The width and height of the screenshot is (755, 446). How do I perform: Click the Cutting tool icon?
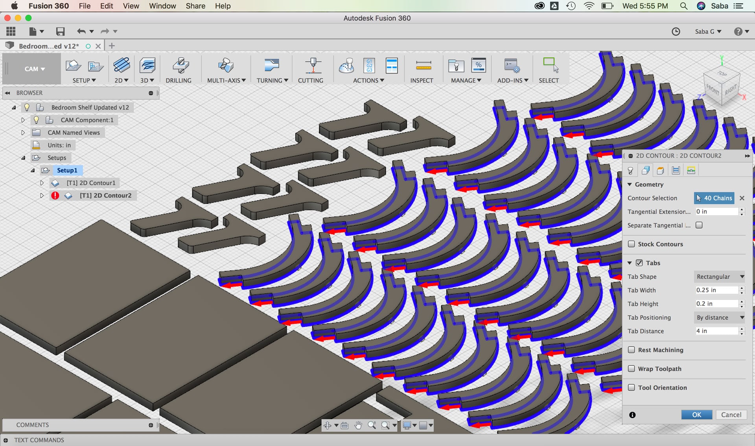tap(313, 66)
